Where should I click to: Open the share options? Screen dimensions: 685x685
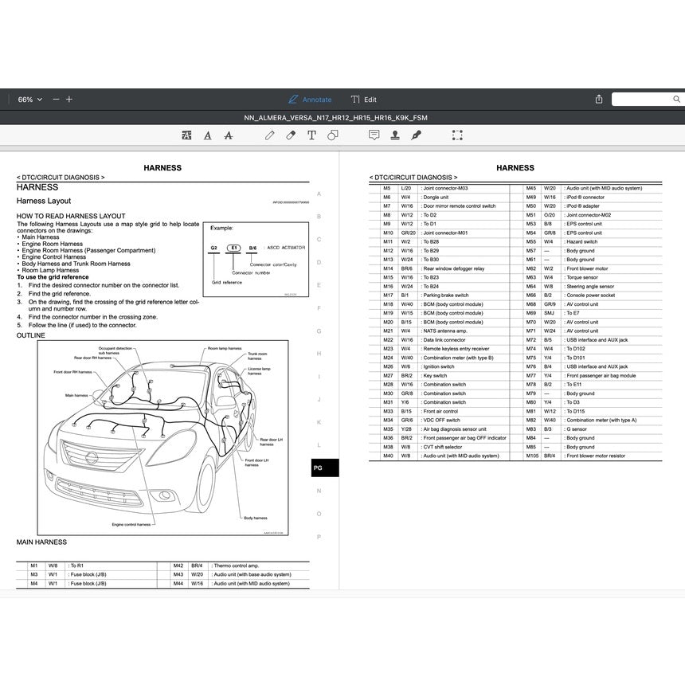tap(598, 99)
